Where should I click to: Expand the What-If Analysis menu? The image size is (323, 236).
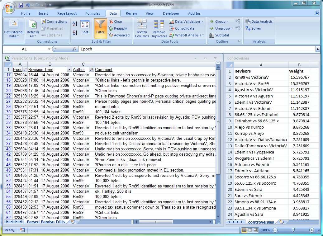click(187, 35)
